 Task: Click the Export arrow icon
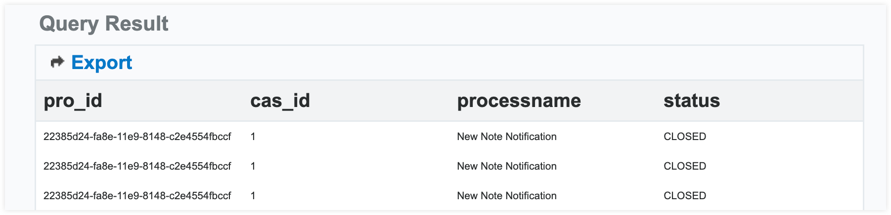(x=57, y=63)
